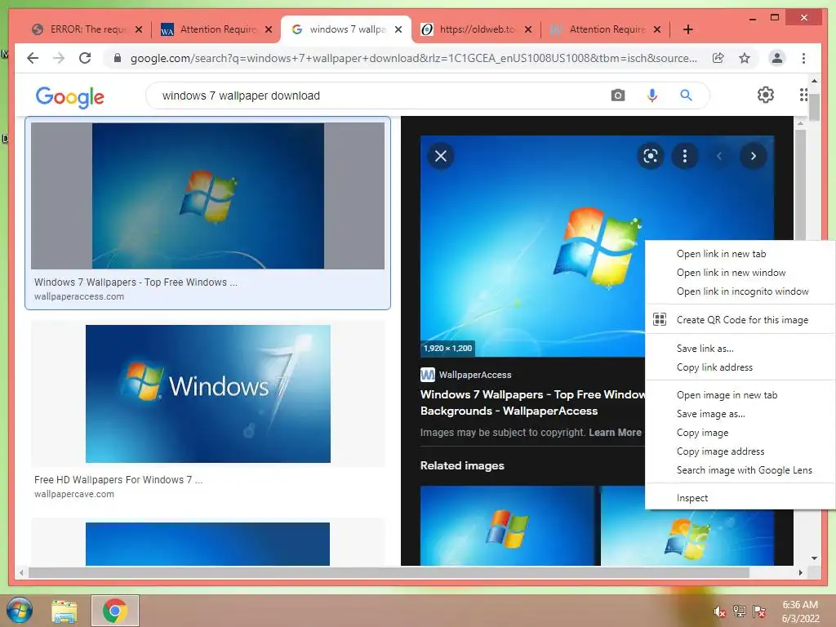Open Action Center flag icon
Screen dimensions: 836x627
tap(758, 611)
